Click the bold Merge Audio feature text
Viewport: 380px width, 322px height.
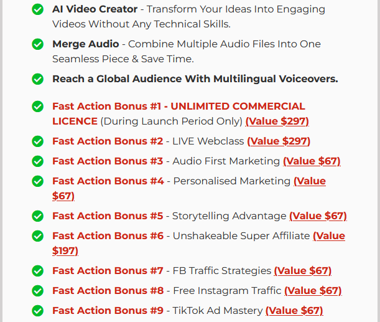[x=85, y=44]
